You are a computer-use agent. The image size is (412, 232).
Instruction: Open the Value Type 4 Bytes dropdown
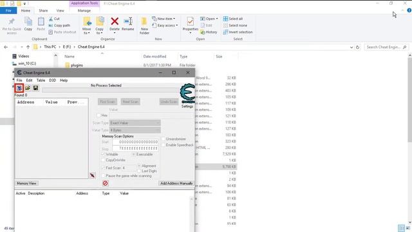(135, 130)
